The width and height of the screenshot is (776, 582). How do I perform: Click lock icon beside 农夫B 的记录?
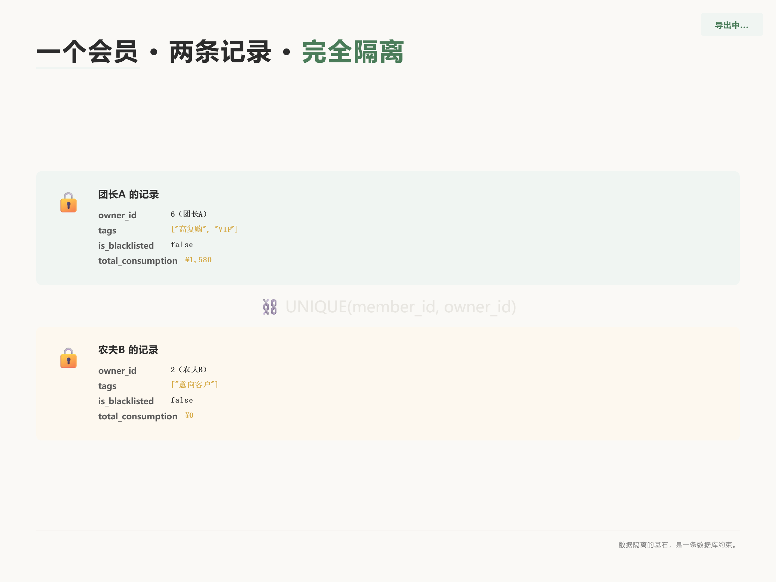coord(69,358)
